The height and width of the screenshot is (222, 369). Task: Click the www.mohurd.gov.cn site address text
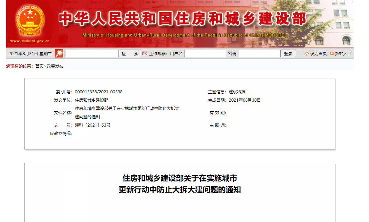pos(30,41)
